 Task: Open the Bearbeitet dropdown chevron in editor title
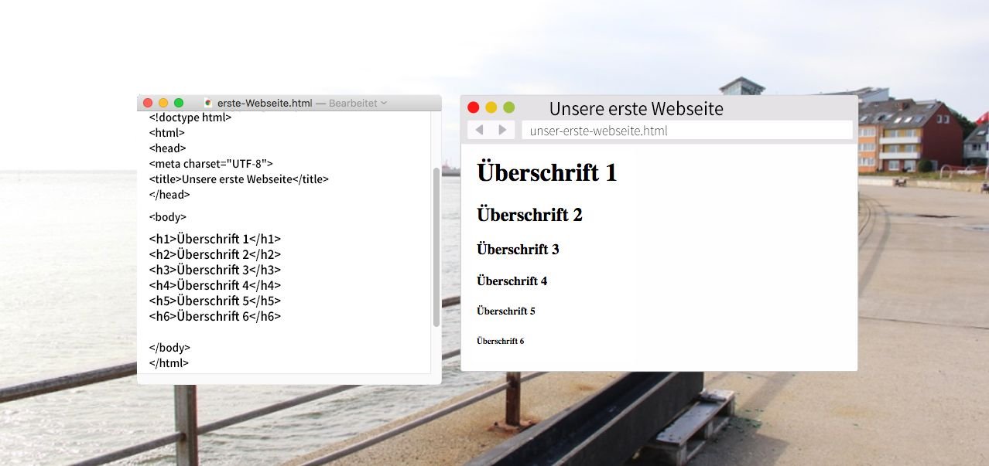click(384, 103)
